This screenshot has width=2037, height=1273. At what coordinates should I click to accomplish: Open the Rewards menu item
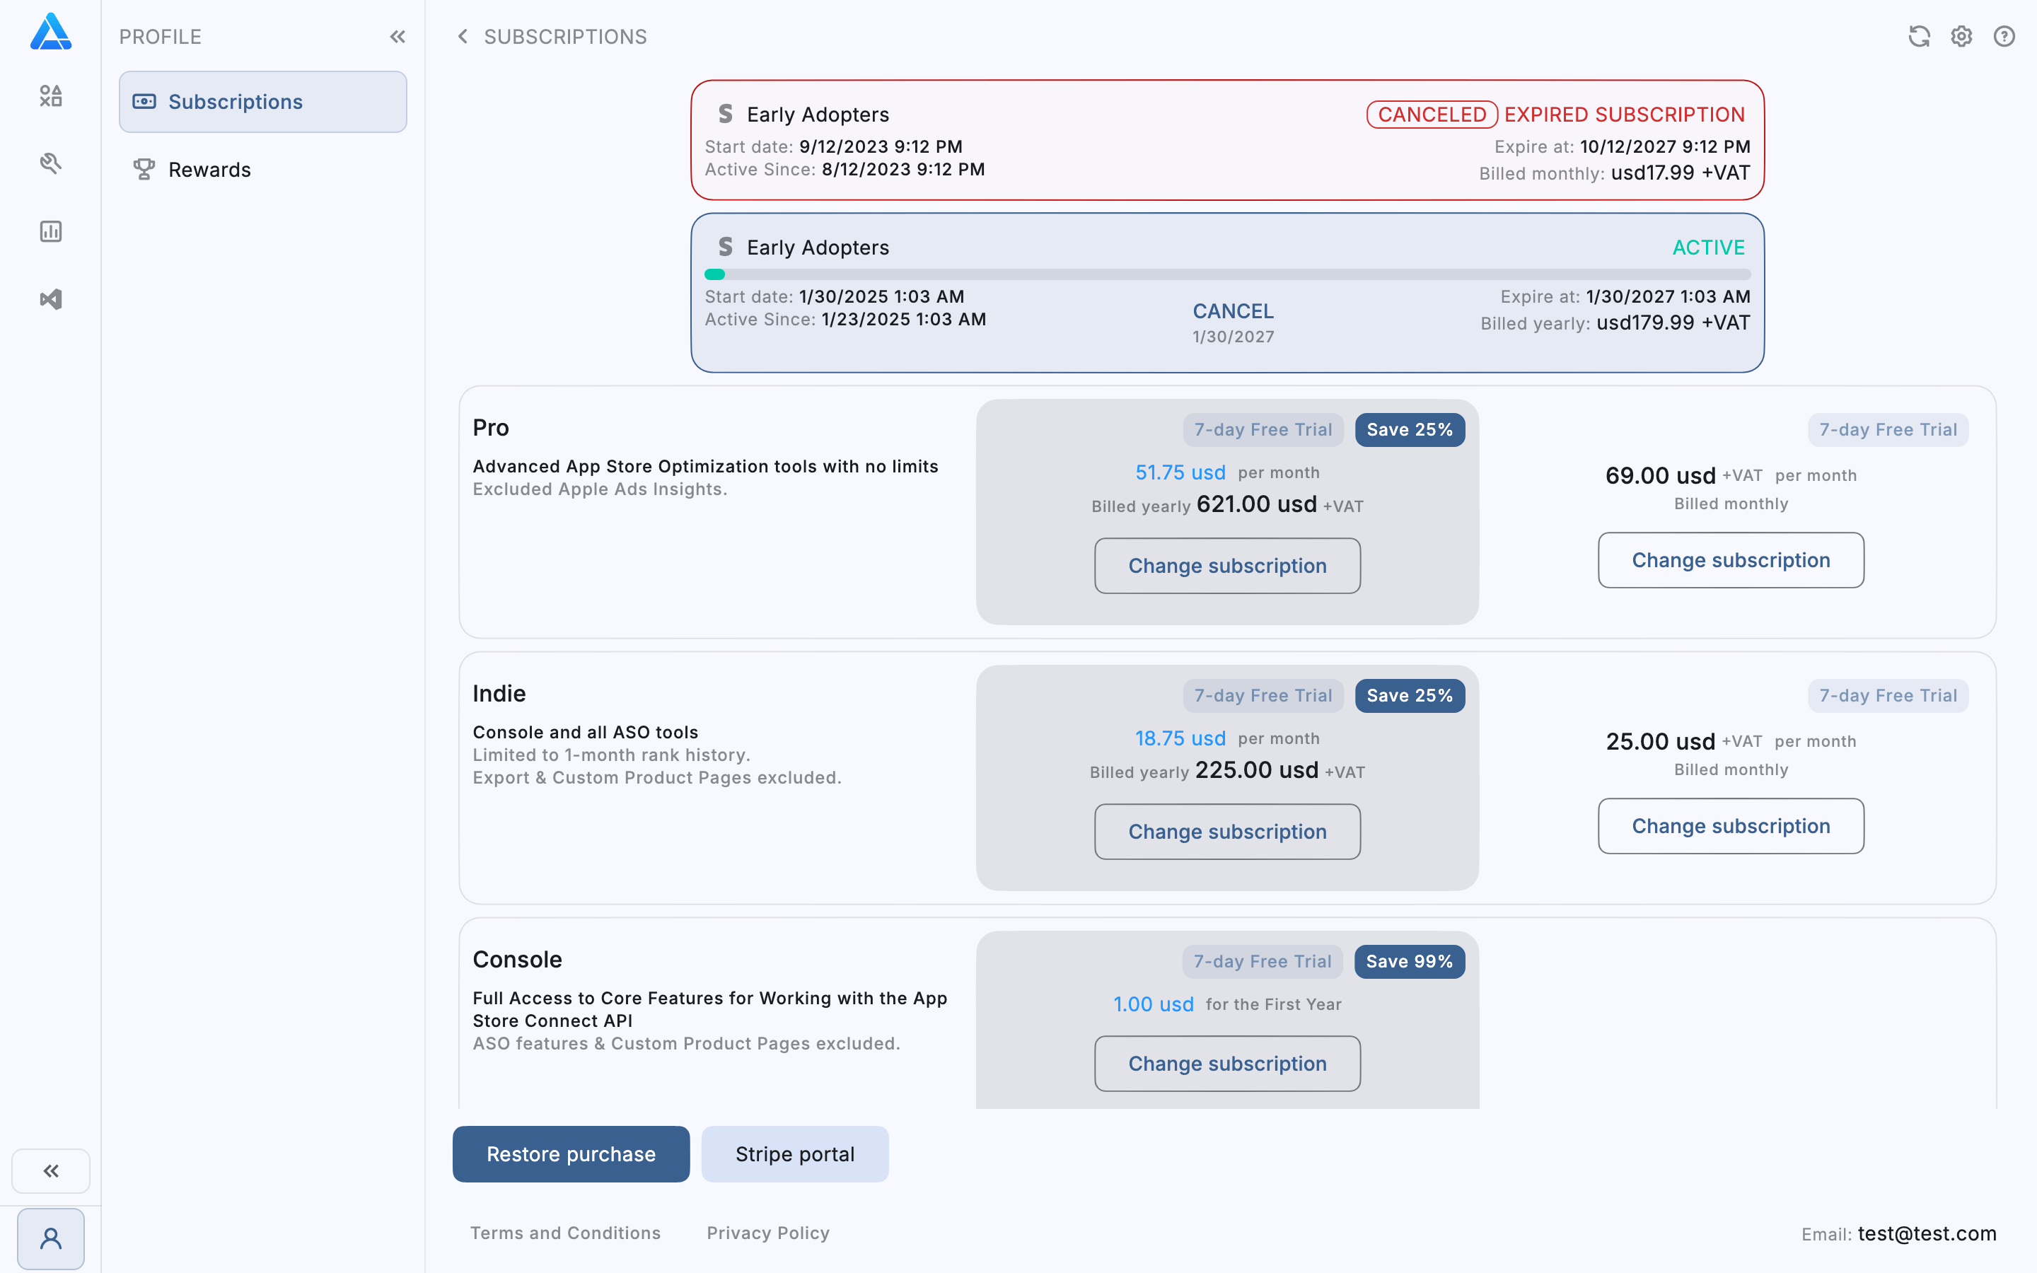coord(209,169)
